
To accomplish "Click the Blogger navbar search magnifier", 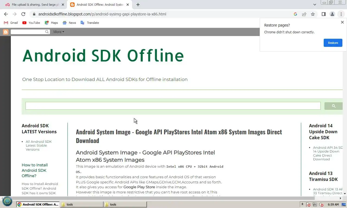I will pyautogui.click(x=47, y=32).
